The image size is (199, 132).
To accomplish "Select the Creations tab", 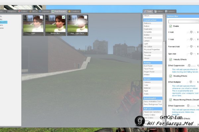I will (x=74, y=11).
